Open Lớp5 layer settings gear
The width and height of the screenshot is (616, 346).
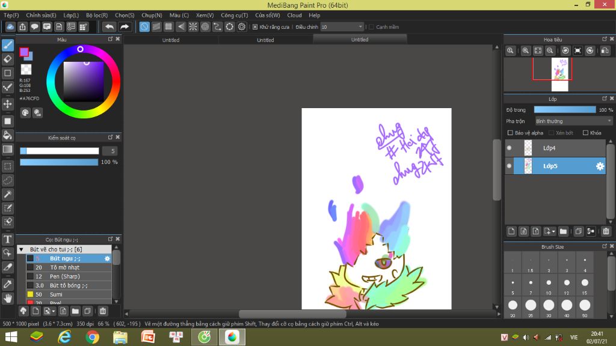coord(600,166)
